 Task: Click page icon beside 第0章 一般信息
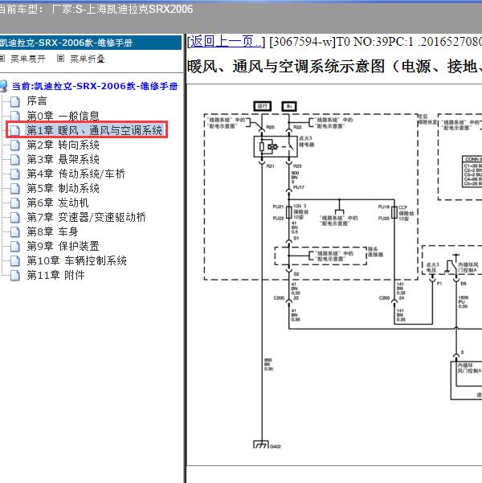pyautogui.click(x=14, y=116)
